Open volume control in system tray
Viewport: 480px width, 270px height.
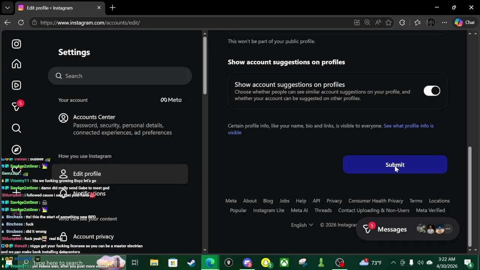pos(420,262)
